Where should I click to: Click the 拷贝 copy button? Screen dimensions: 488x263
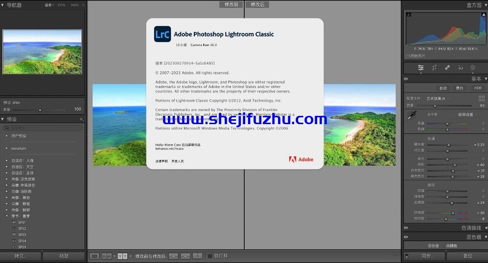(21, 256)
